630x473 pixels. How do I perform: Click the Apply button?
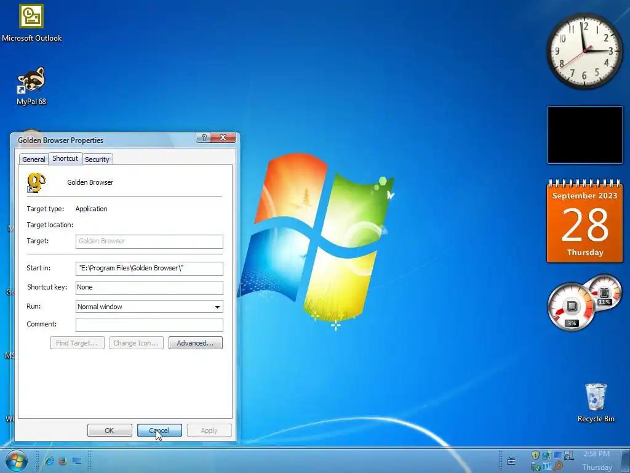(x=209, y=431)
